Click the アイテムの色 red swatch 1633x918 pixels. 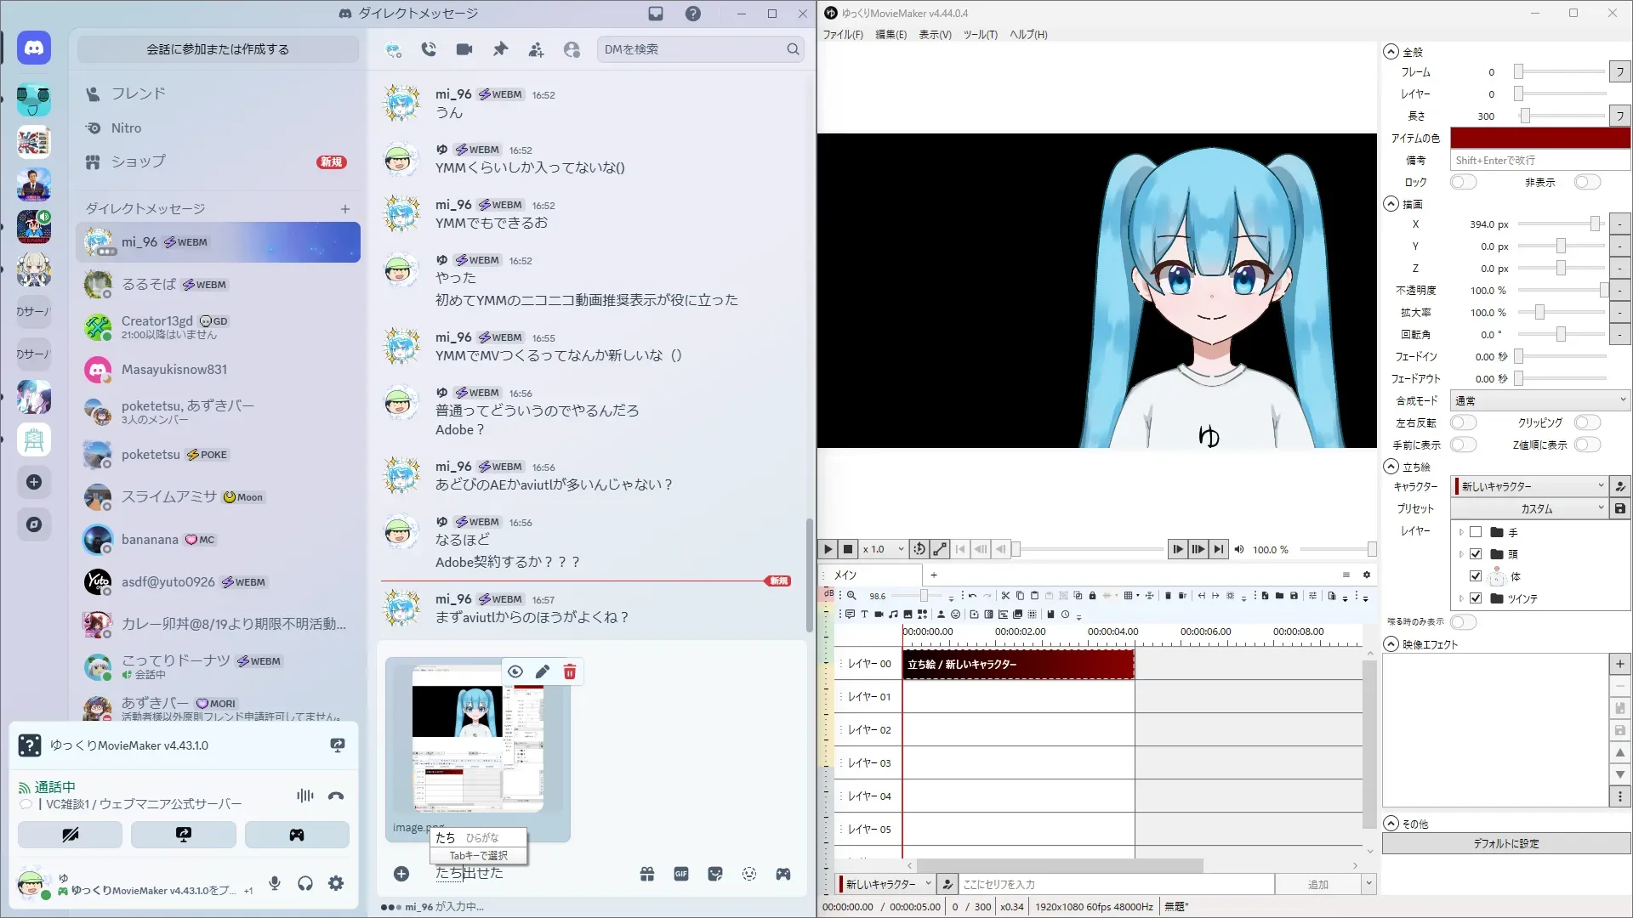tap(1539, 138)
